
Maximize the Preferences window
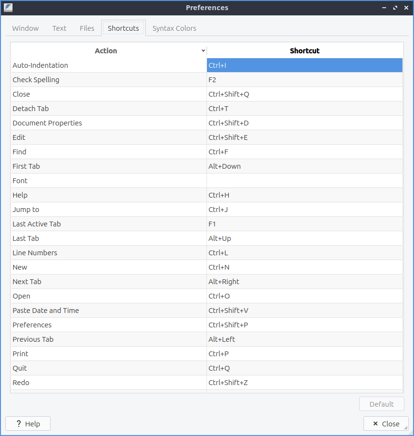point(395,8)
